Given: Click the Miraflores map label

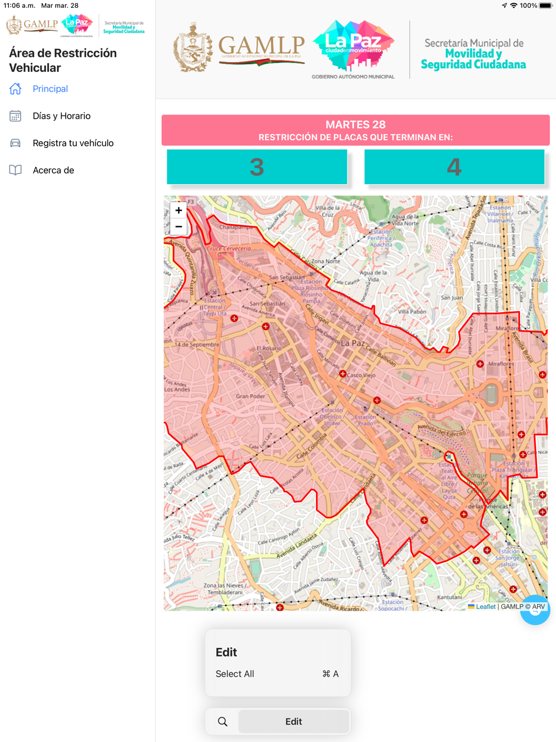Looking at the screenshot, I should (x=501, y=364).
